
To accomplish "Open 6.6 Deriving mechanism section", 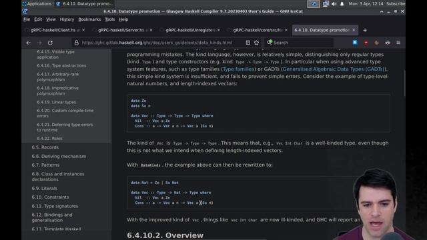I will tap(59, 156).
